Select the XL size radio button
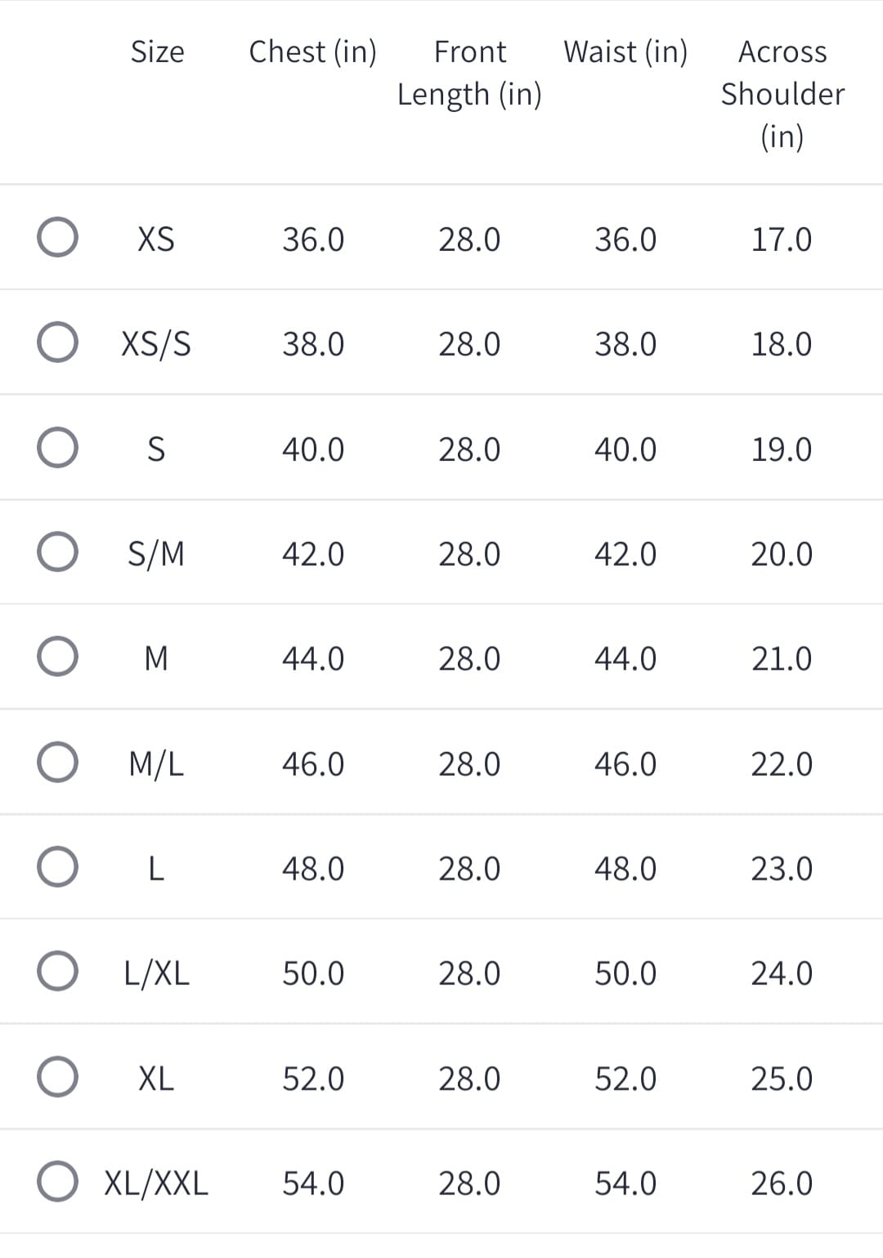Image resolution: width=883 pixels, height=1258 pixels. point(58,1077)
